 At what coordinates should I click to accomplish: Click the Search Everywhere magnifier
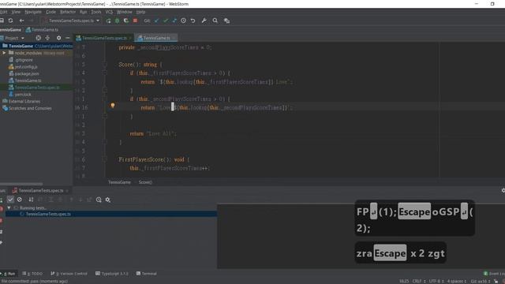215,21
